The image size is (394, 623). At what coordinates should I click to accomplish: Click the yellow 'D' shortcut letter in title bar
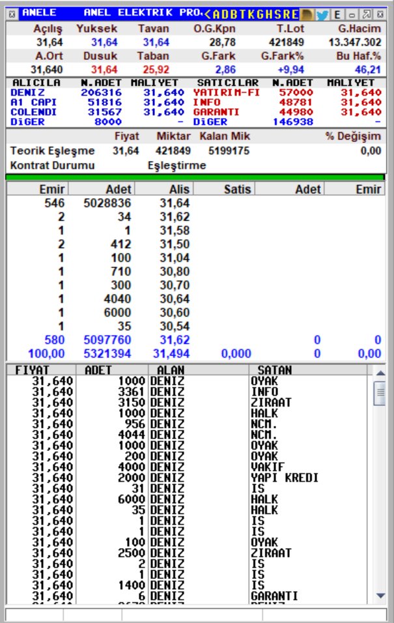(x=225, y=15)
